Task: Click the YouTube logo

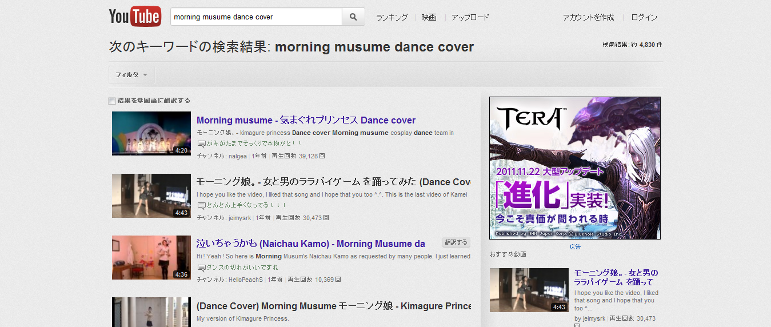Action: tap(134, 17)
